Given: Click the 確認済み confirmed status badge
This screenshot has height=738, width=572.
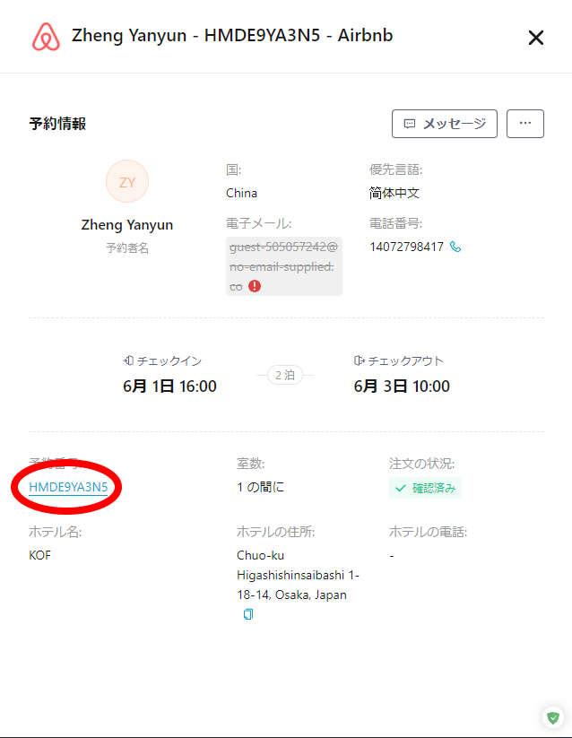Looking at the screenshot, I should coord(425,488).
